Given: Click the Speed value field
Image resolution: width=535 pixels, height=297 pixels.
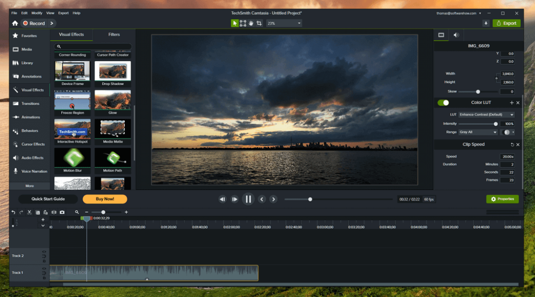Looking at the screenshot, I should [x=507, y=157].
